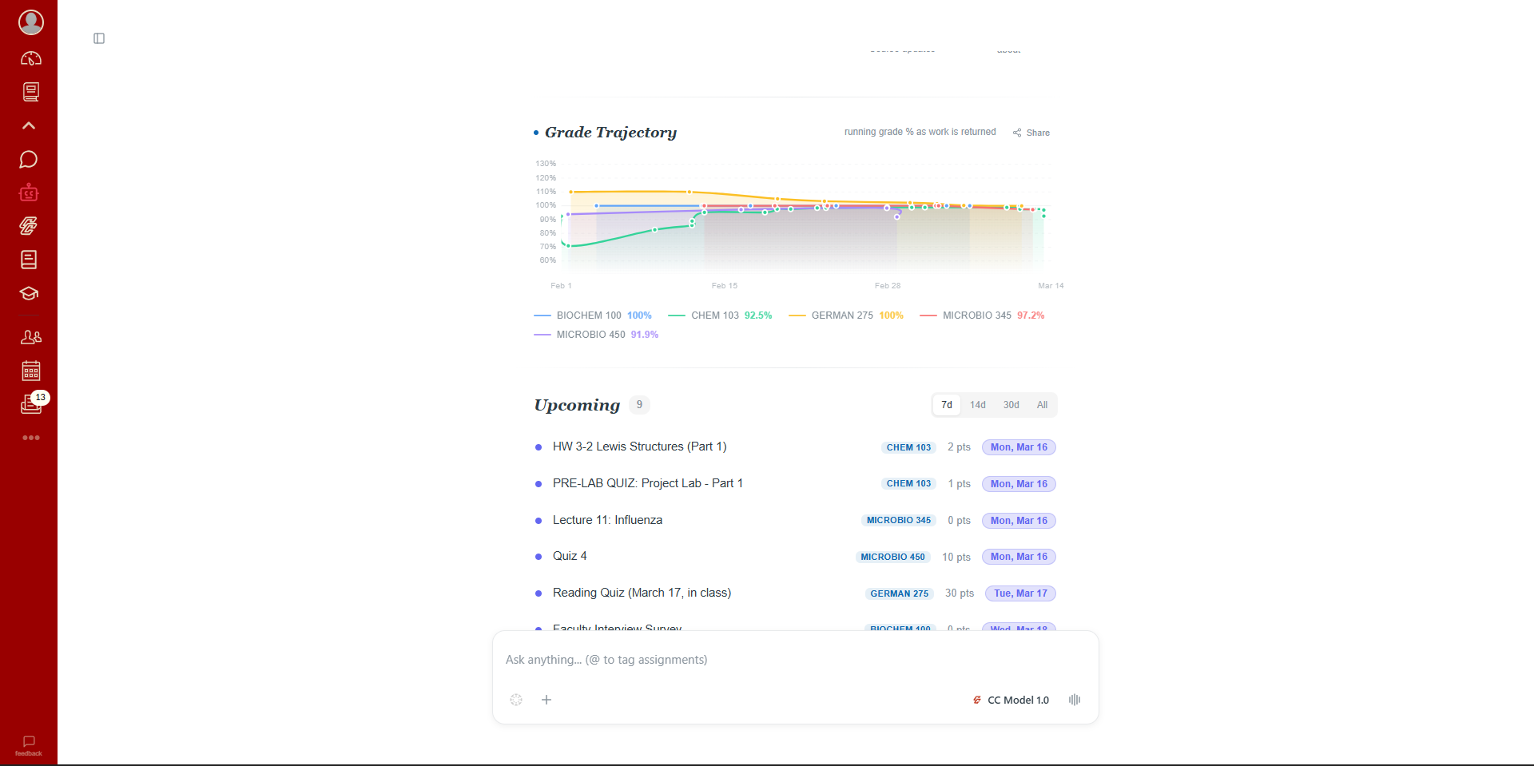This screenshot has height=766, width=1534.
Task: Open the calendar icon in sidebar
Action: pyautogui.click(x=30, y=370)
